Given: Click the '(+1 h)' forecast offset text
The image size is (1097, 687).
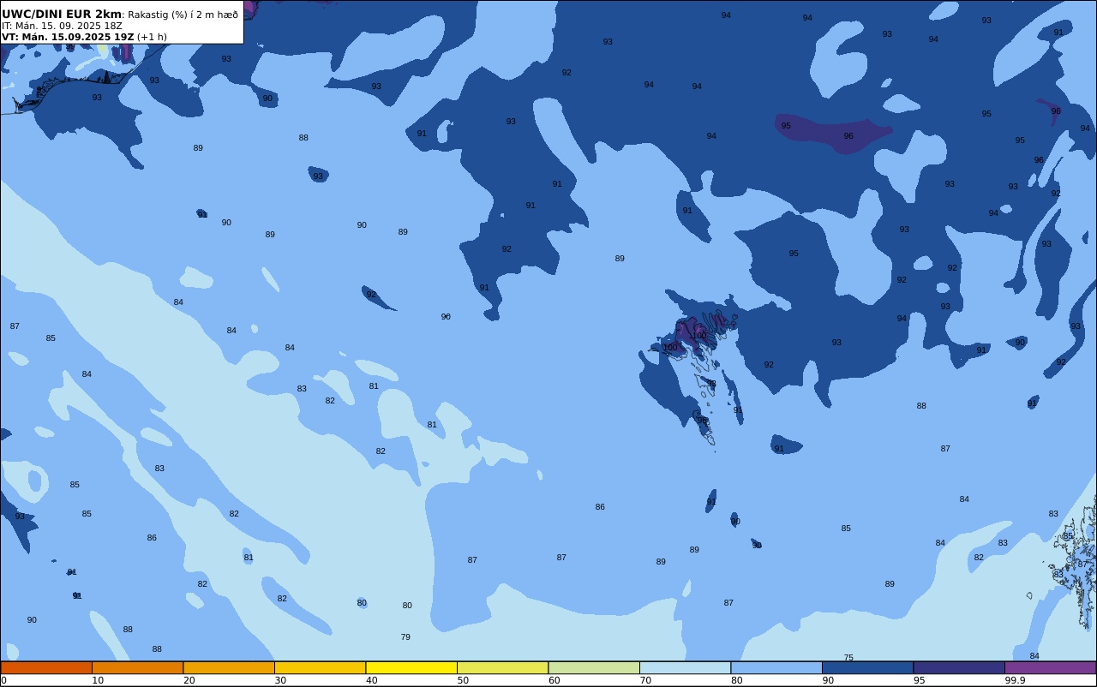Looking at the screenshot, I should 152,37.
